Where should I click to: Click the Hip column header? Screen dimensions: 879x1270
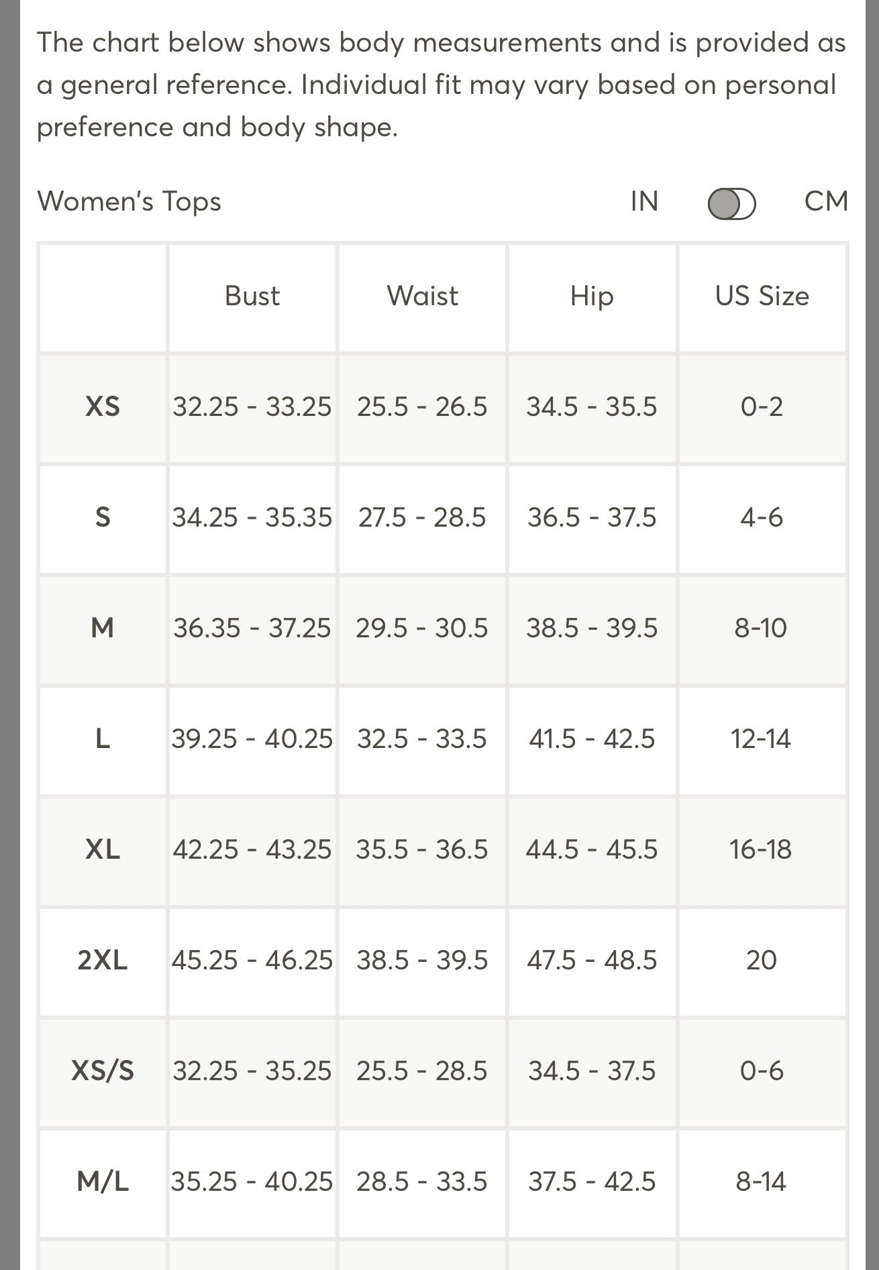[592, 296]
